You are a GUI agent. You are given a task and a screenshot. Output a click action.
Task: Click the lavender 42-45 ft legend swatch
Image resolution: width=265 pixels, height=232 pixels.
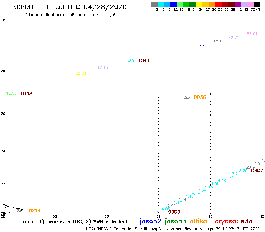click(244, 4)
